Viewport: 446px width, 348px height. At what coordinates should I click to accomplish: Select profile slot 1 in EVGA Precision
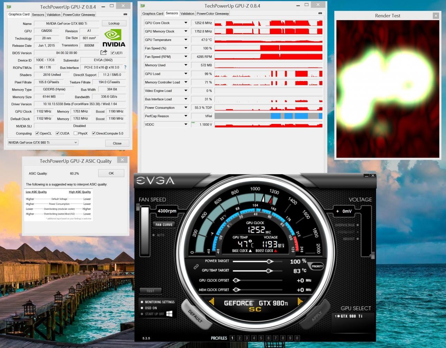pyautogui.click(x=232, y=338)
